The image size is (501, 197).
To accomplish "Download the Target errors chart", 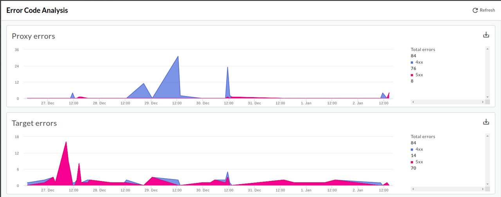I will pos(486,122).
